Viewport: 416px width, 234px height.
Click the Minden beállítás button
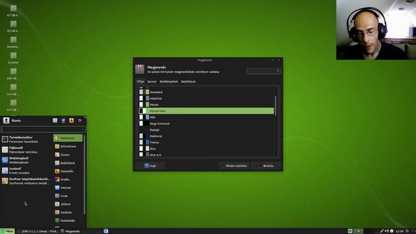(x=234, y=166)
